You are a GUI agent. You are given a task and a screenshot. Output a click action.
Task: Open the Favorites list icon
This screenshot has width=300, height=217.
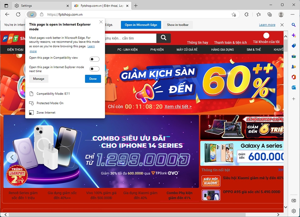click(x=258, y=15)
